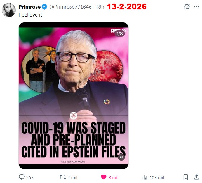
Task: Click the repost arrows icon
Action: pos(63,177)
